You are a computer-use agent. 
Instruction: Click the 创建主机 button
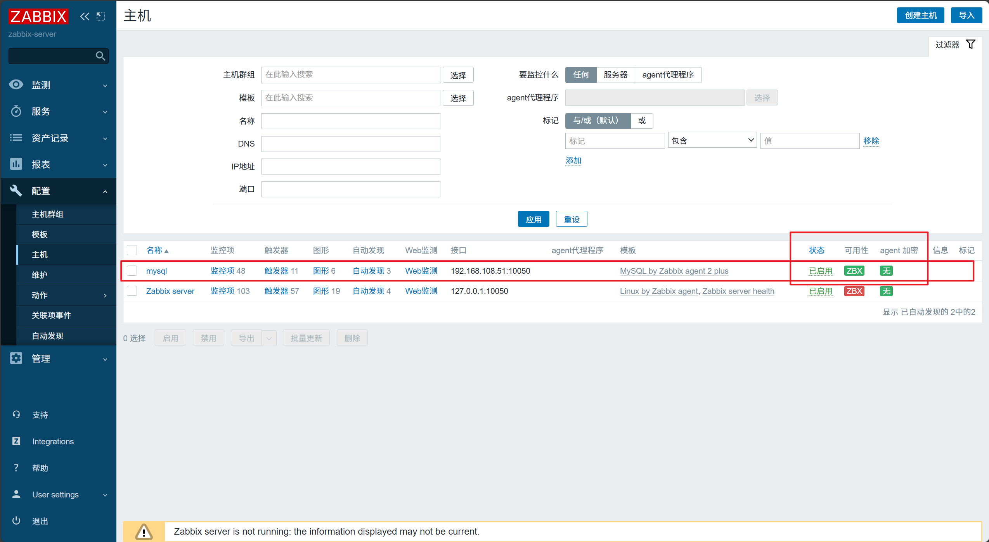click(920, 16)
